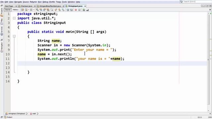The image size is (212, 119).
Task: Close the Start Page tab
Action: (x=16, y=6)
